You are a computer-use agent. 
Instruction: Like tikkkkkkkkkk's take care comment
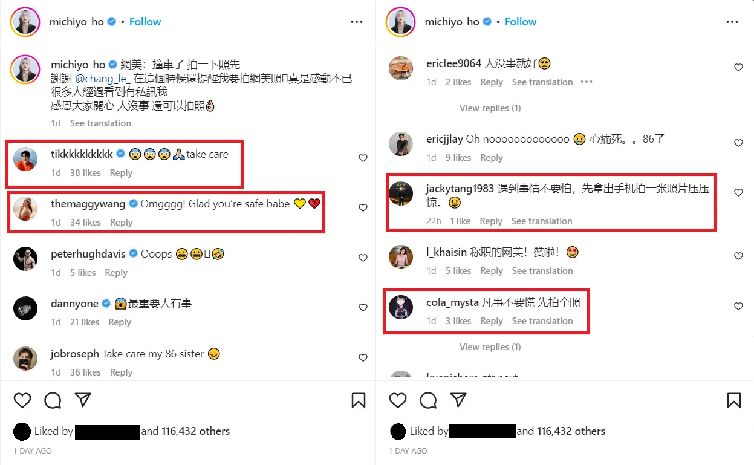coord(363,158)
